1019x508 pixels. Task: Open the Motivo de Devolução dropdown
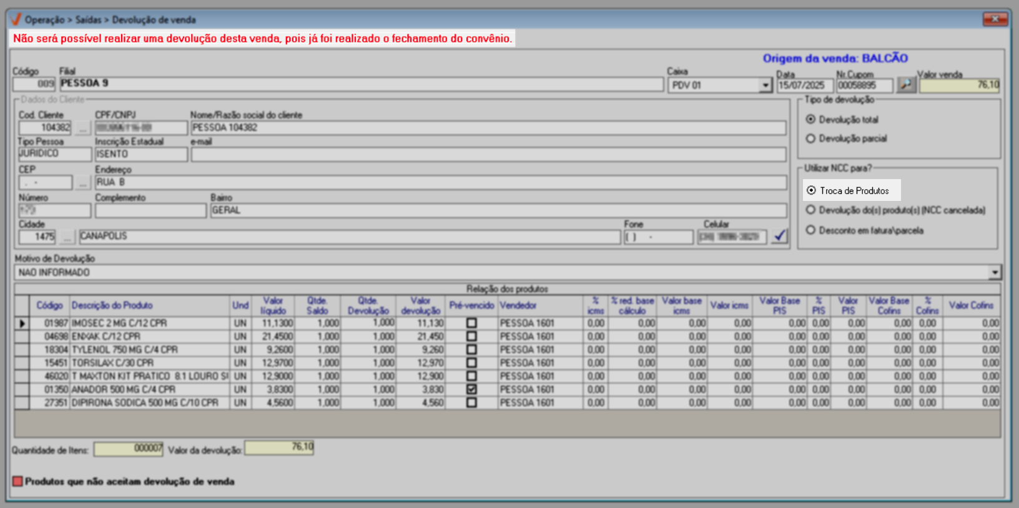[994, 273]
